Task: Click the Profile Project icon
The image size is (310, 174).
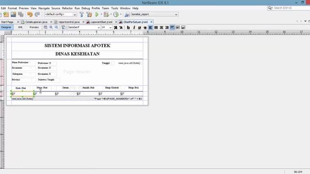Action: tap(116, 14)
